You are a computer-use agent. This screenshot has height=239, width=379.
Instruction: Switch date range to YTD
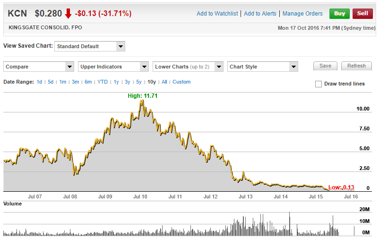[103, 82]
